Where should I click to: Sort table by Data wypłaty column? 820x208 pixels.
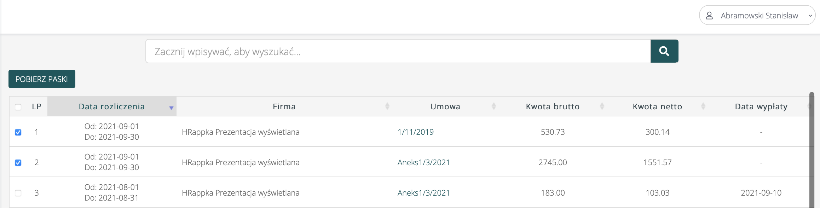761,106
